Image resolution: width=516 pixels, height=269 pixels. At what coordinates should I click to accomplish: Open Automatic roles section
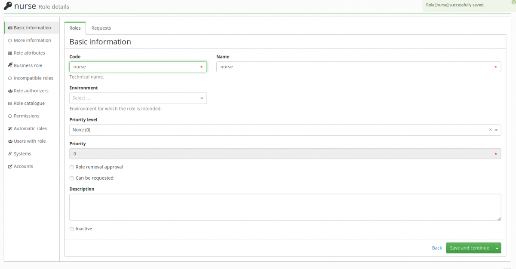(32, 128)
